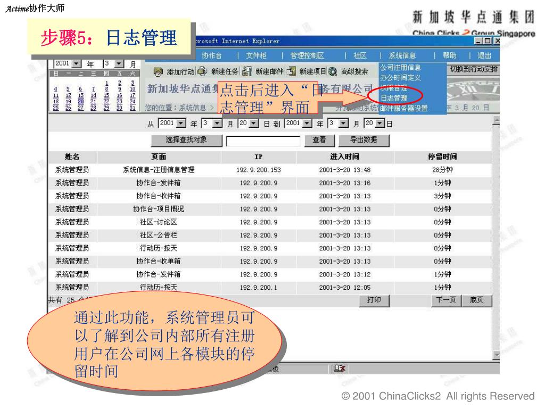Click entry time 2001-3-20 13:48
Viewport: 545px width, 409px height.
pos(345,170)
